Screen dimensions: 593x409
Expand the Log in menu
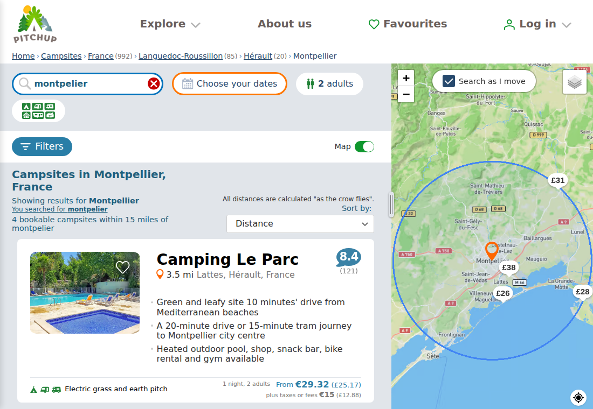(x=537, y=24)
